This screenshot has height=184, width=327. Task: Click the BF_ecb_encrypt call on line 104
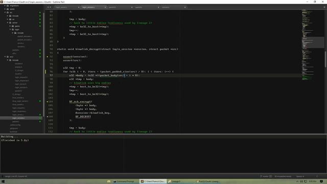click(80, 102)
